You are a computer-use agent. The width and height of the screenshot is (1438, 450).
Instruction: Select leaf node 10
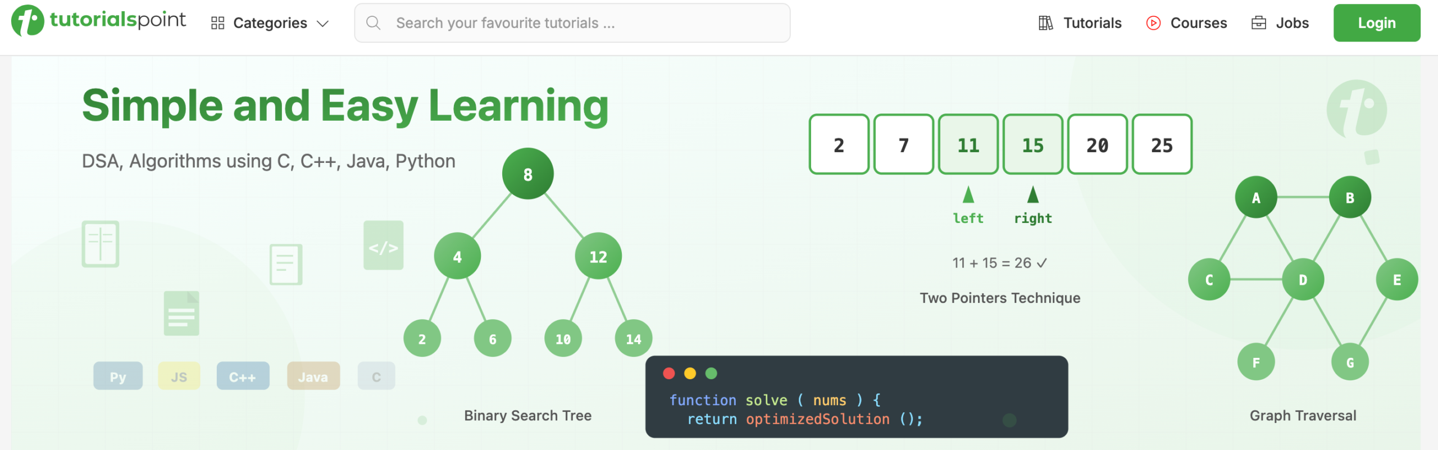pos(563,338)
